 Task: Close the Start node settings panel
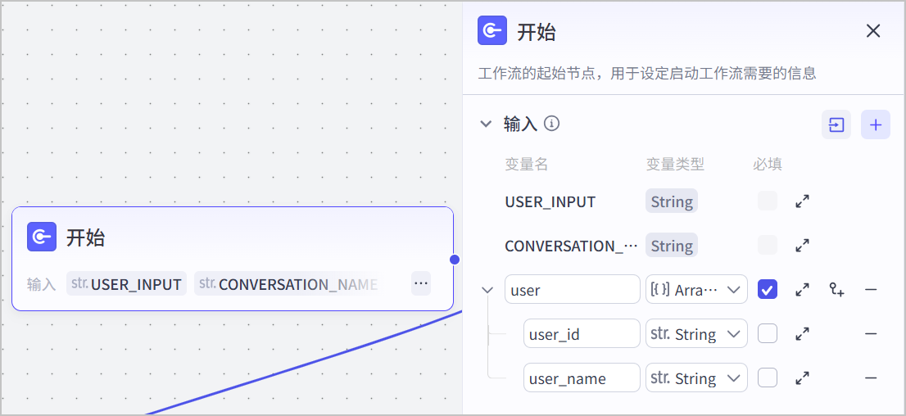pyautogui.click(x=873, y=30)
